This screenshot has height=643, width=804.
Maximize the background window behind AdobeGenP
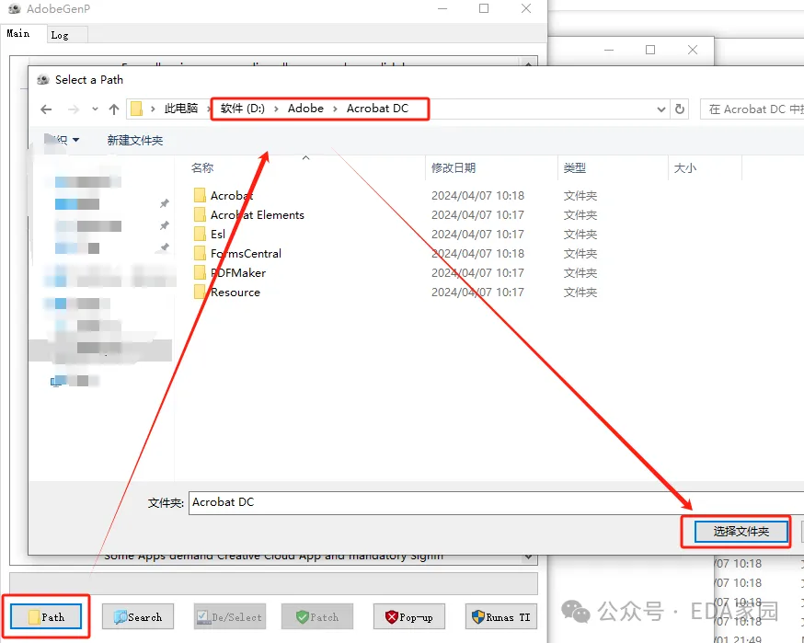click(x=650, y=50)
